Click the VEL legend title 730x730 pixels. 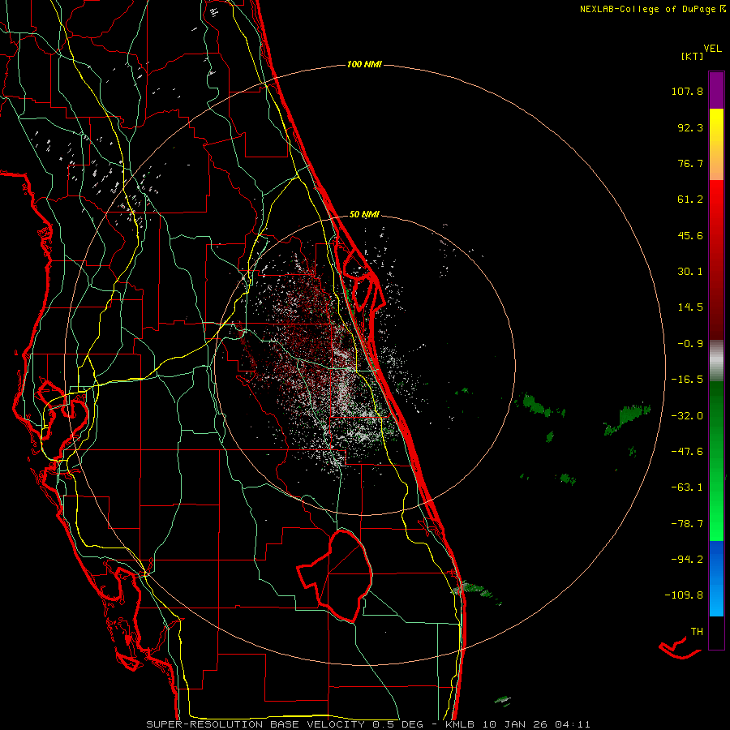712,49
